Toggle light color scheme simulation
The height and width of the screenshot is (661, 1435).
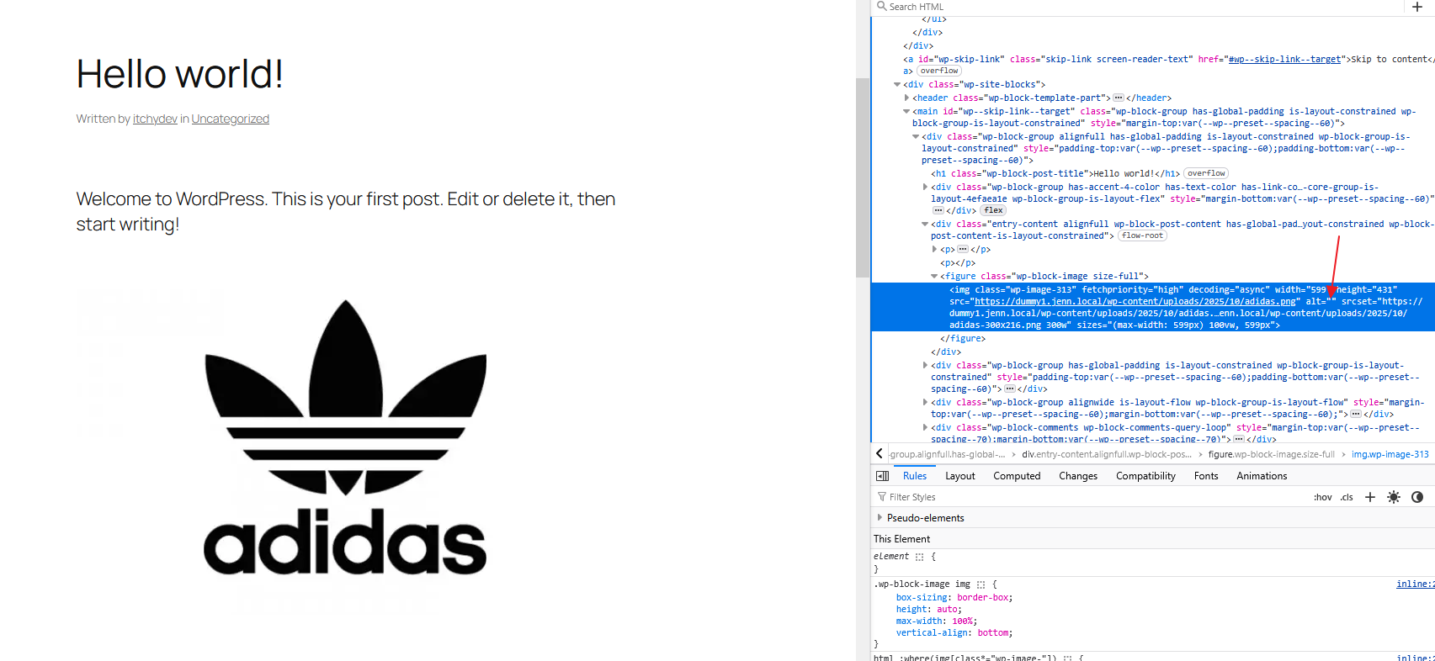pyautogui.click(x=1394, y=497)
